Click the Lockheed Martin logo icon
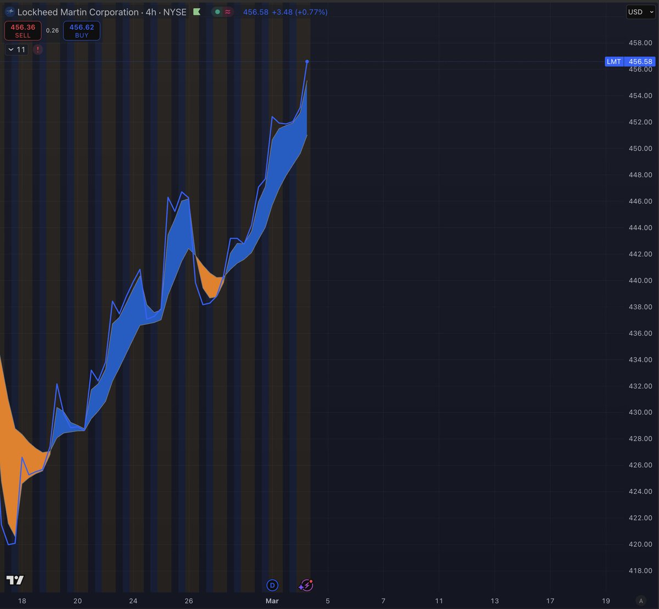 [9, 12]
